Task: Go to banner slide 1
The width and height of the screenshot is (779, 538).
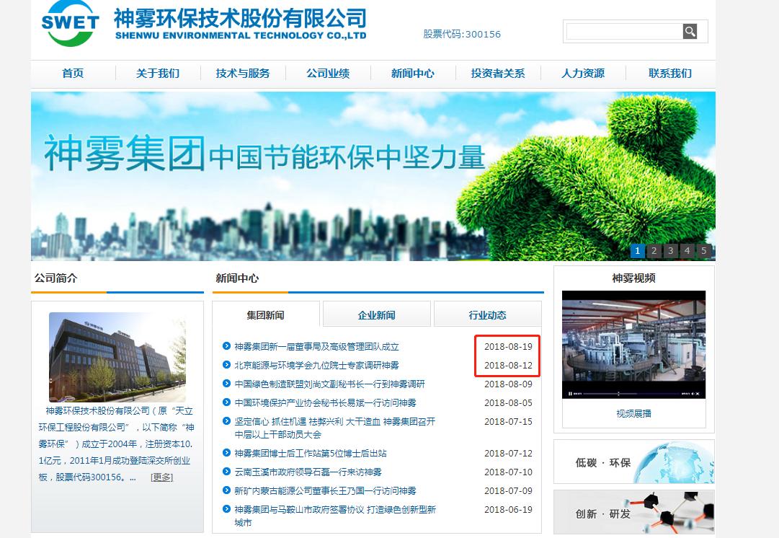Action: [x=638, y=250]
